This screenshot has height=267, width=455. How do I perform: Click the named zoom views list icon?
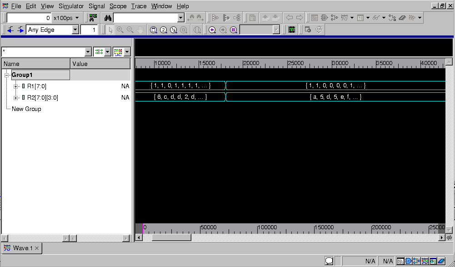click(233, 30)
